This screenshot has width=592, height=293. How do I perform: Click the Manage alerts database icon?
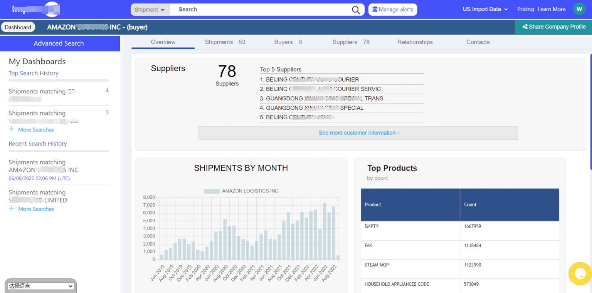coord(375,10)
